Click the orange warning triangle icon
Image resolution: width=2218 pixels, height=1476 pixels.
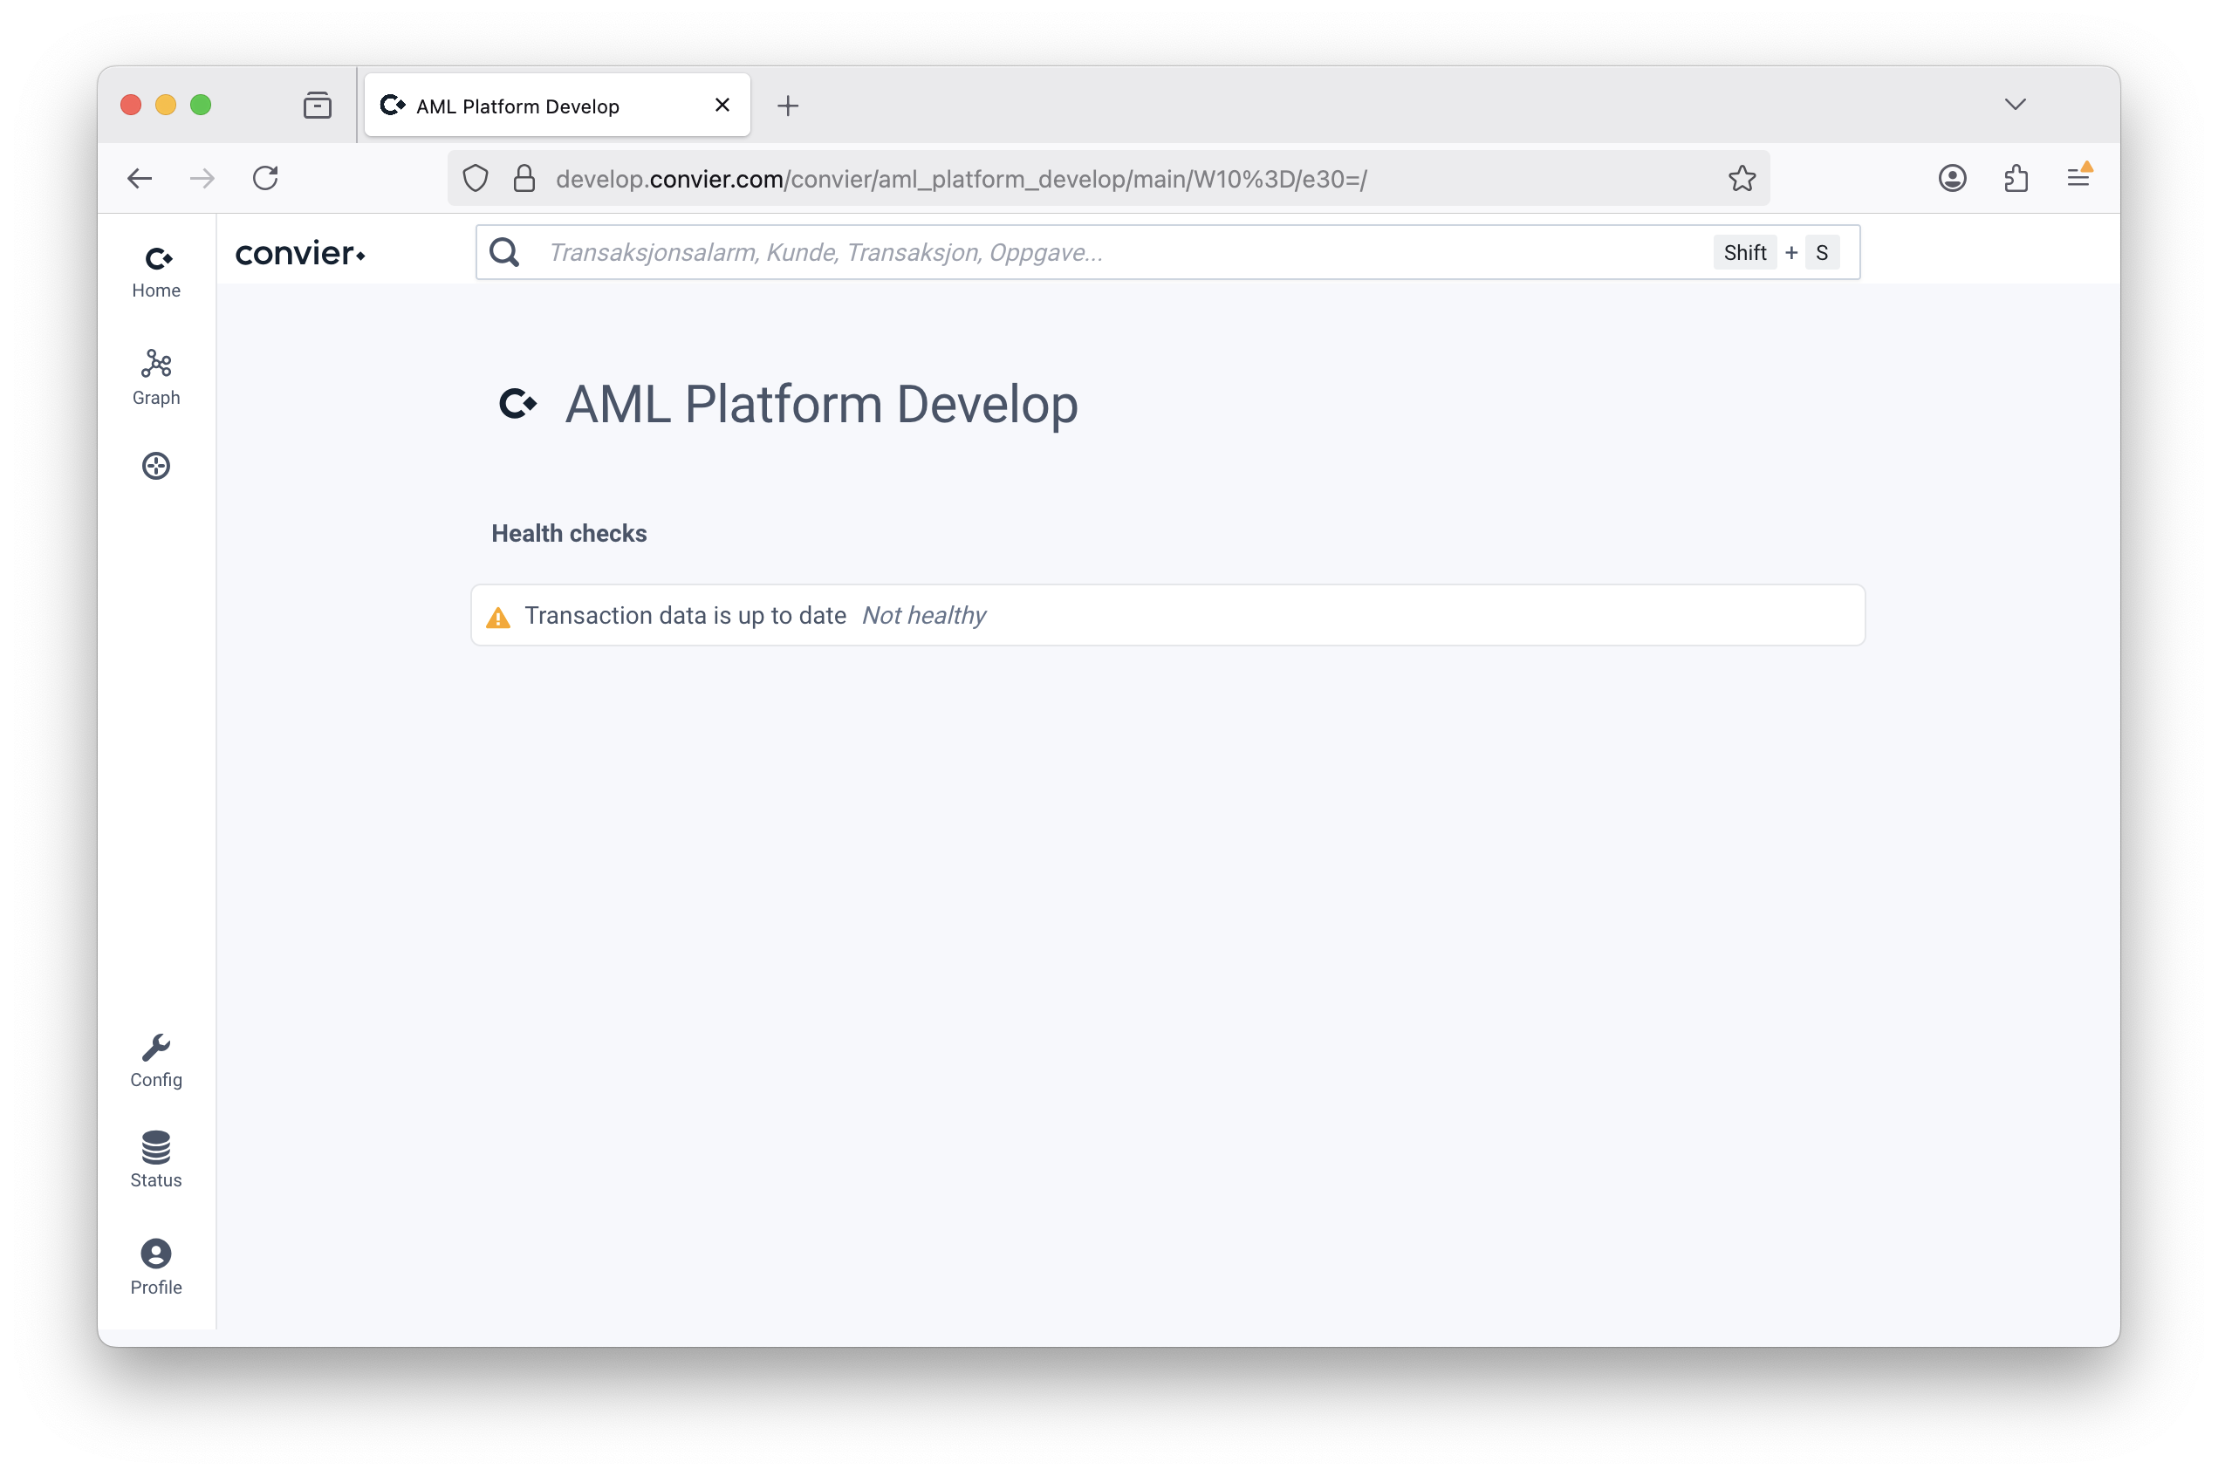pos(498,618)
